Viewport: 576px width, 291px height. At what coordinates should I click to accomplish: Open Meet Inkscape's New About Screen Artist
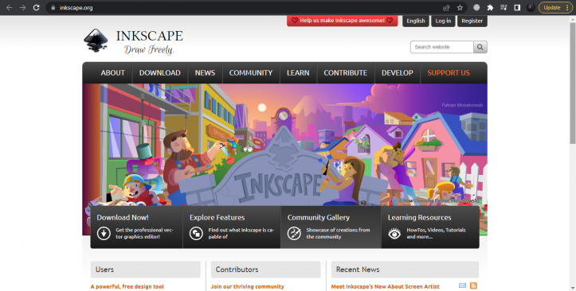[x=385, y=286]
